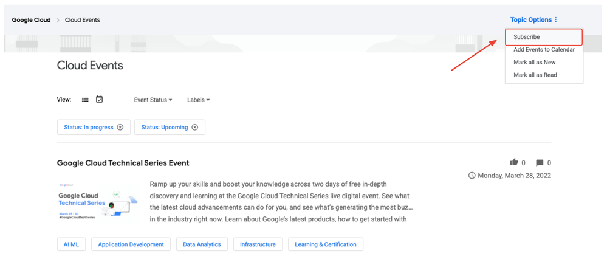This screenshot has height=265, width=607.
Task: Click the Learning & Certification label tag
Action: (x=326, y=244)
